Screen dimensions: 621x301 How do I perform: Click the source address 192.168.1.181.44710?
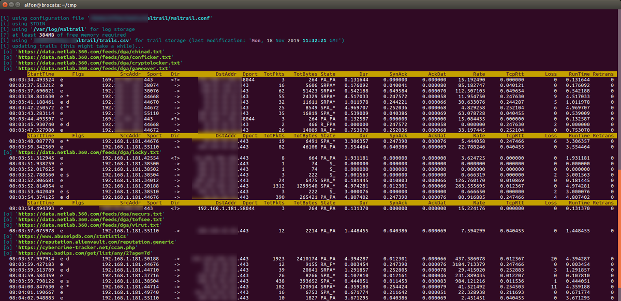(131, 271)
